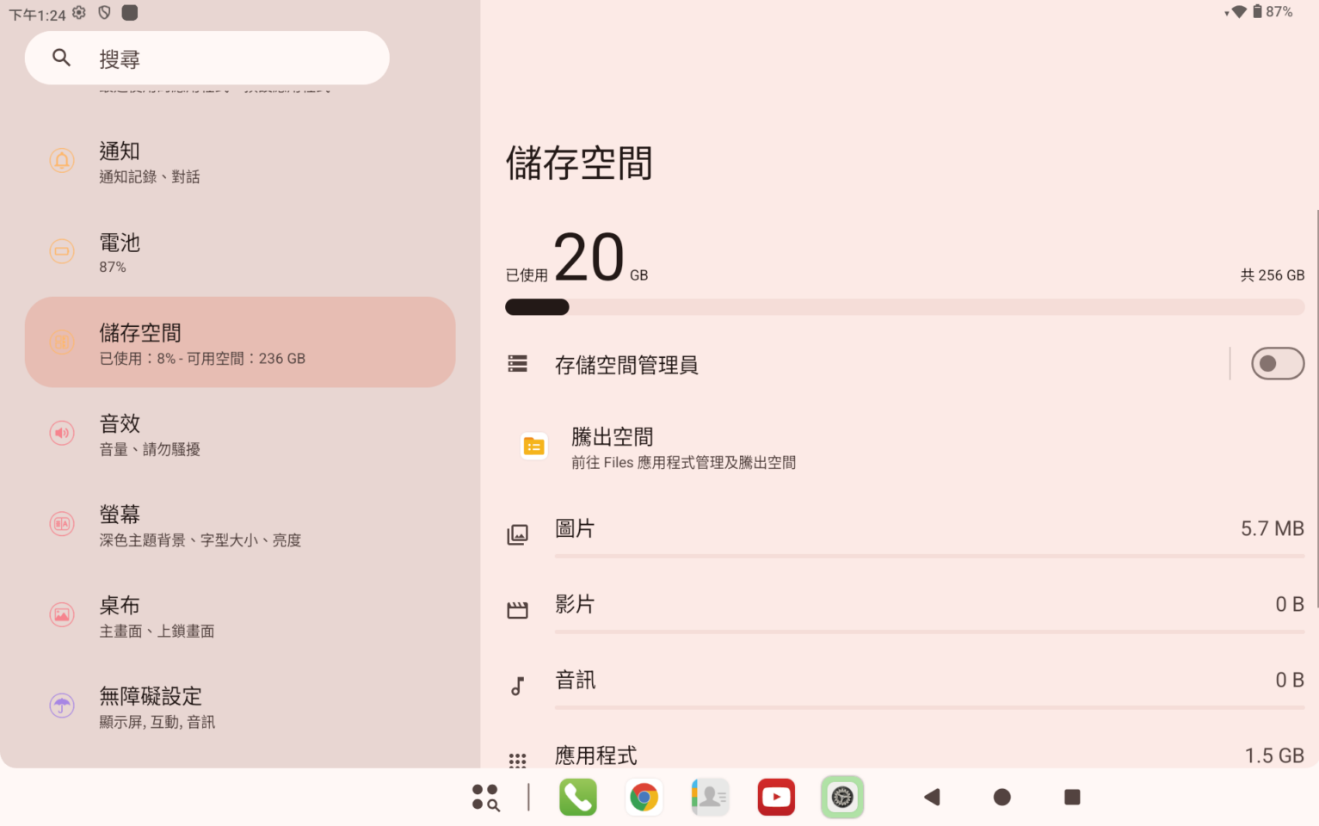This screenshot has height=826, width=1319.
Task: Launch the Phone app from taskbar
Action: tap(577, 798)
